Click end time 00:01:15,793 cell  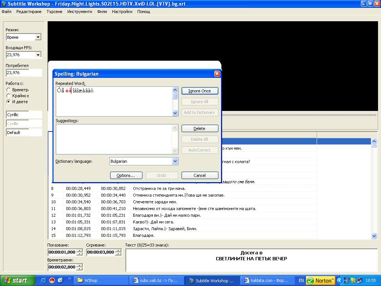click(113, 235)
